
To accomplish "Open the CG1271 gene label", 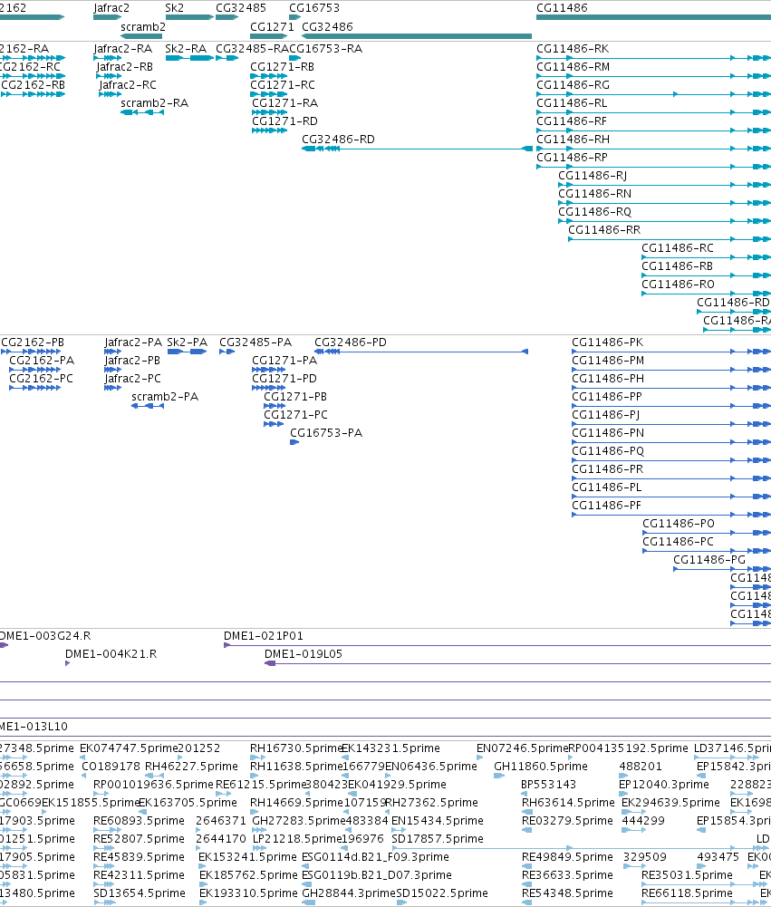I will [272, 27].
